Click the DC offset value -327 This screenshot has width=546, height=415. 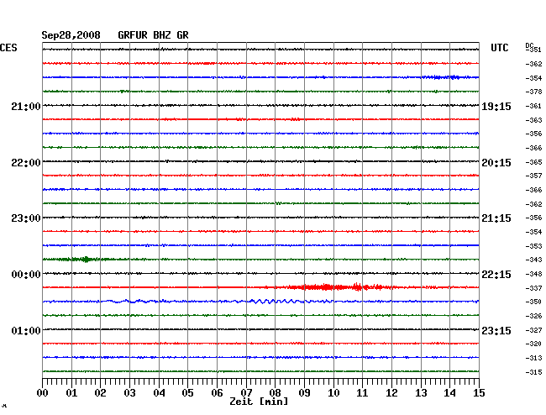(x=533, y=330)
